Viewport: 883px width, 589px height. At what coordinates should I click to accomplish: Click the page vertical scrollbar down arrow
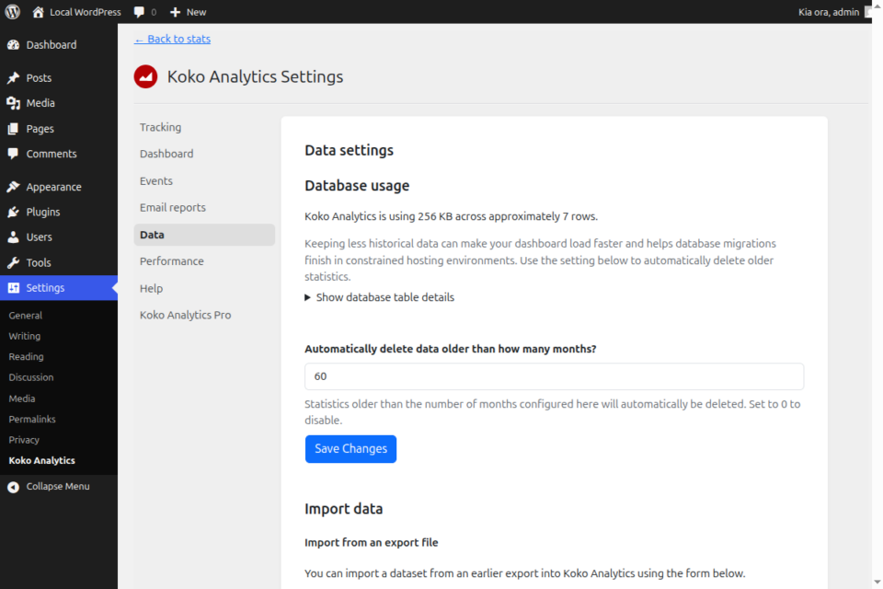pos(877,582)
